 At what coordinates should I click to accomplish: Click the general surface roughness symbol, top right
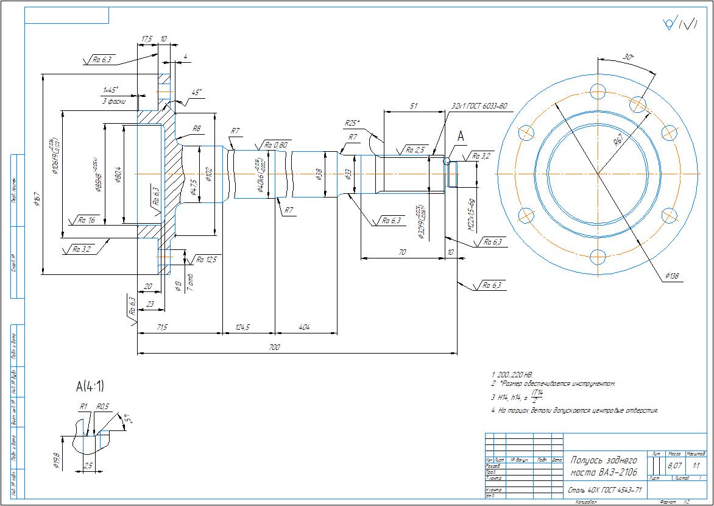click(680, 25)
